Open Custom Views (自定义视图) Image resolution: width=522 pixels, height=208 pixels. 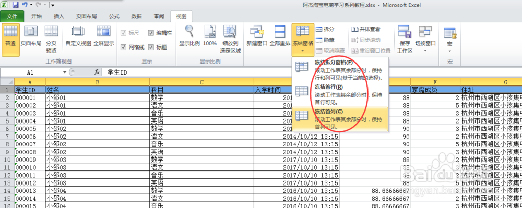pos(78,36)
